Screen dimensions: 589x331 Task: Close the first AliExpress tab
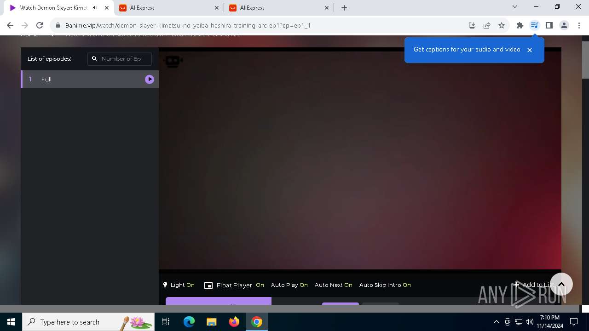pos(217,8)
